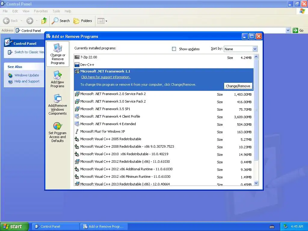Click Visual C++ 2012 Additional Runtime icon
This screenshot has width=308, height=231.
pos(77,169)
